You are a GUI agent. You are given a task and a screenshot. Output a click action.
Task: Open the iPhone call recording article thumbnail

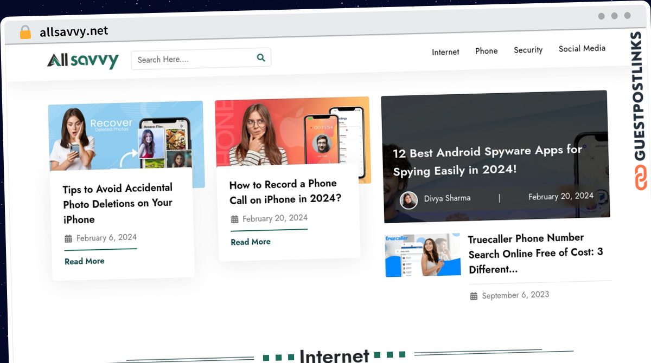[292, 132]
